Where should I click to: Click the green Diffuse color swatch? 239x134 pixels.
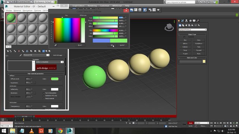click(x=55, y=79)
